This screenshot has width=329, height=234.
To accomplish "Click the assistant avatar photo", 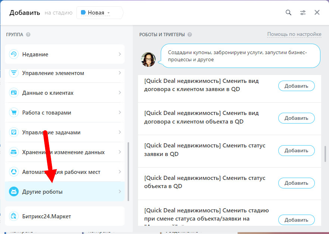I will pos(148,59).
